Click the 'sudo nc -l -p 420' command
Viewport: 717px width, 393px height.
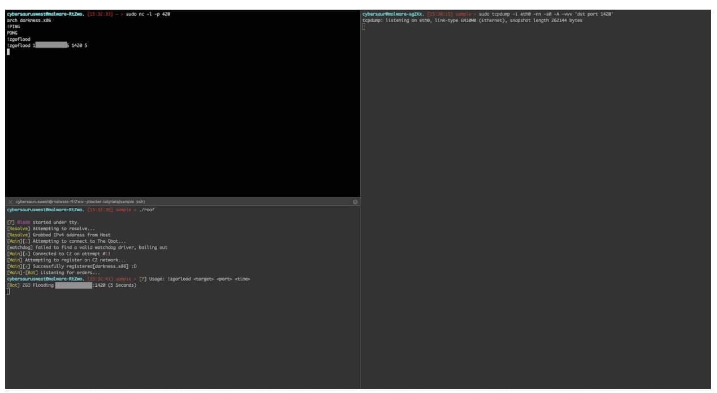click(x=148, y=14)
